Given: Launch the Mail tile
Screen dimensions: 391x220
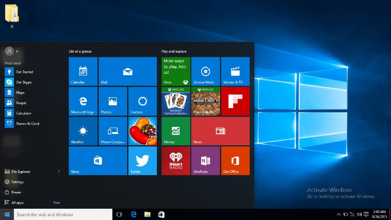Looking at the screenshot, I should (x=127, y=71).
